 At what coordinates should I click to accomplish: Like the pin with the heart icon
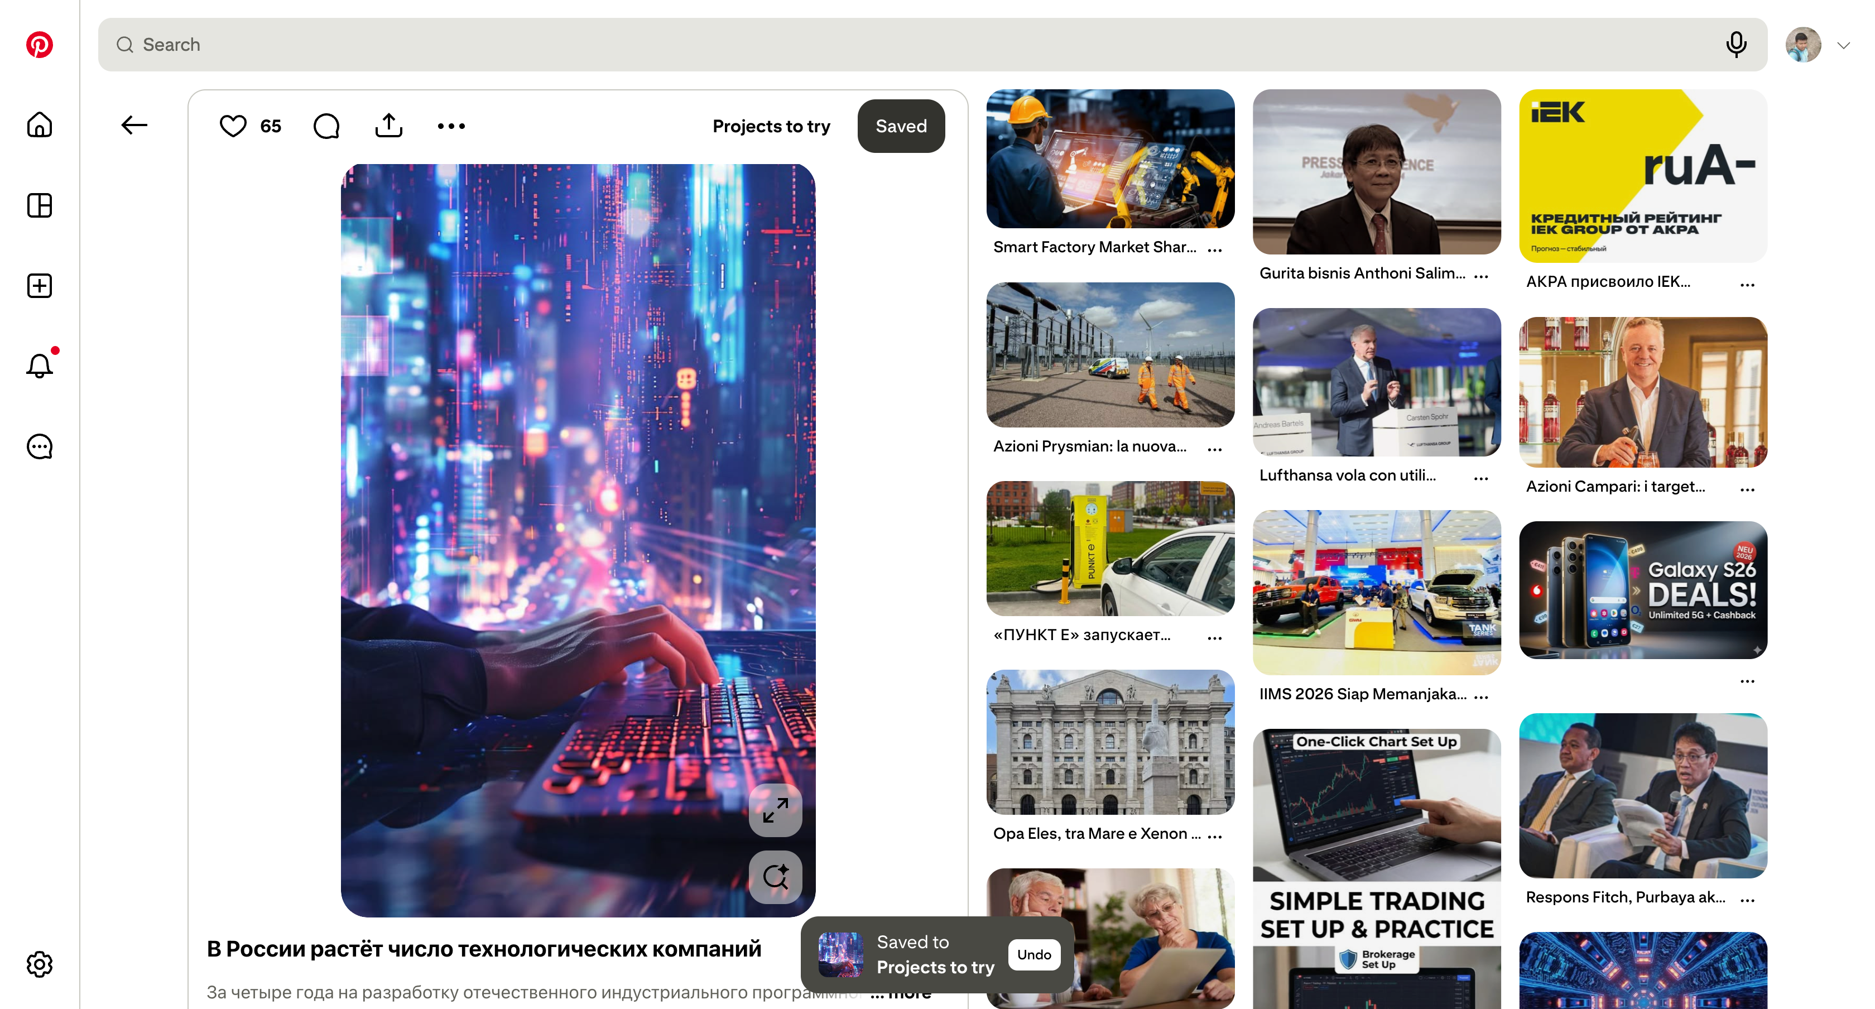[x=233, y=126]
